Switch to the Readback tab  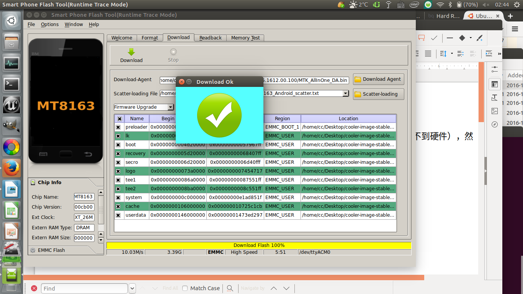[x=211, y=38]
